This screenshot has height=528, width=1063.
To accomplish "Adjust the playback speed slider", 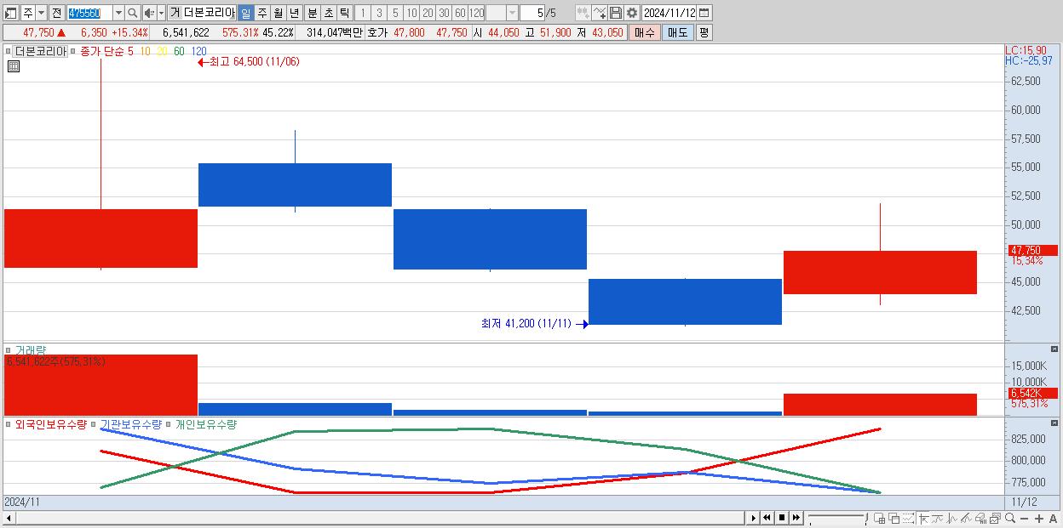I will coord(837,518).
